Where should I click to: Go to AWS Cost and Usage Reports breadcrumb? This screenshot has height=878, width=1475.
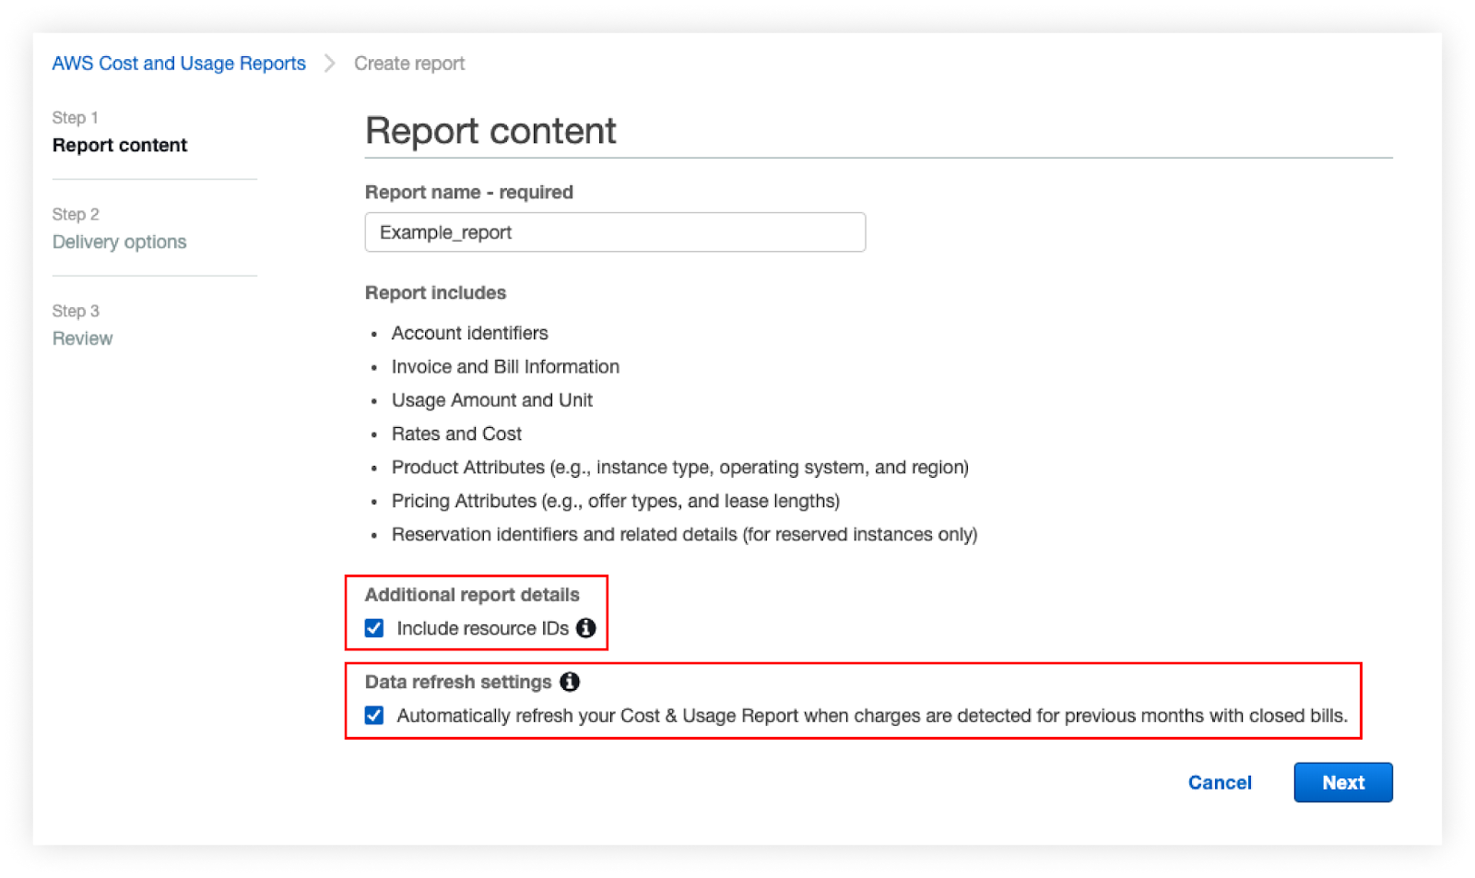[179, 64]
